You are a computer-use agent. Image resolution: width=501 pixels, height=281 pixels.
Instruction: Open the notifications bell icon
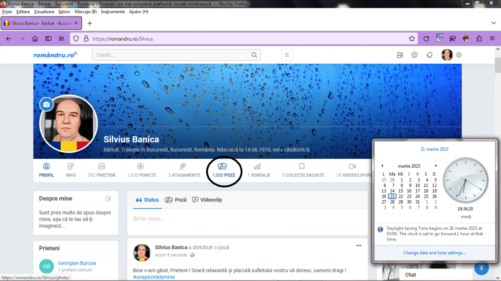tap(429, 55)
